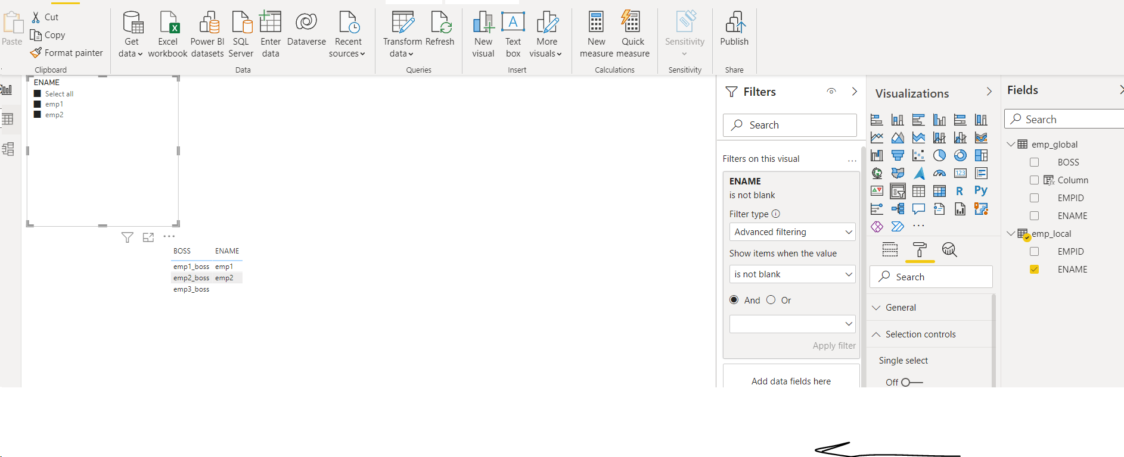Open Enter data table dialog

[271, 35]
